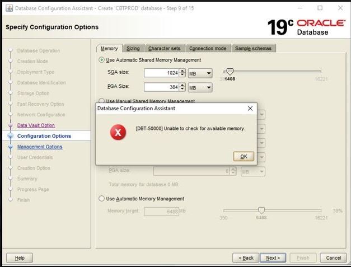Screen dimensions: 351x267
Task: Click the SGA size input field
Action: [x=161, y=73]
